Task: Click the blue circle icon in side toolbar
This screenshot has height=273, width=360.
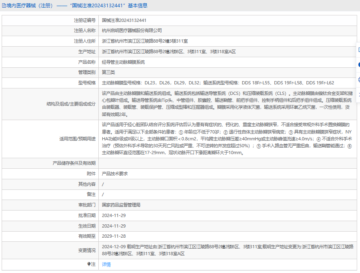Action: click(359, 64)
